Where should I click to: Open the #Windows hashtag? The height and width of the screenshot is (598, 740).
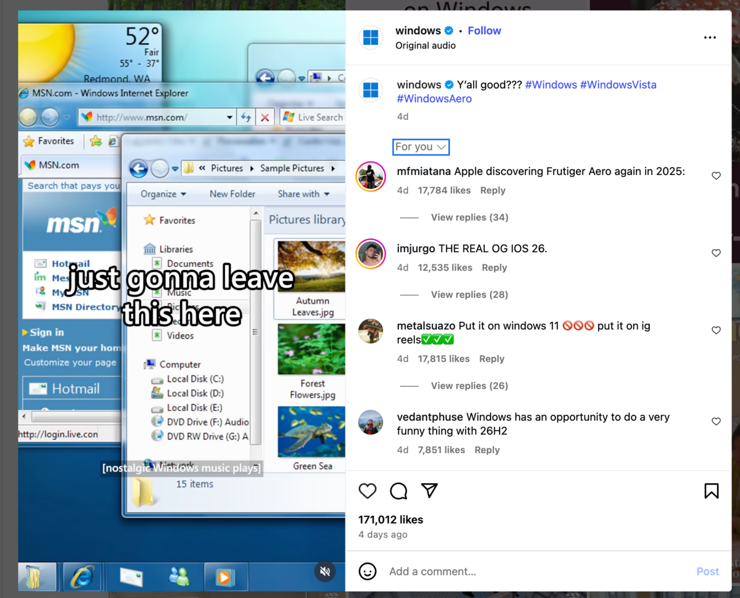coord(551,84)
